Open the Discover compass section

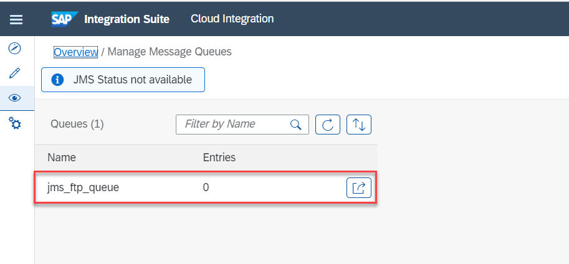tap(16, 49)
